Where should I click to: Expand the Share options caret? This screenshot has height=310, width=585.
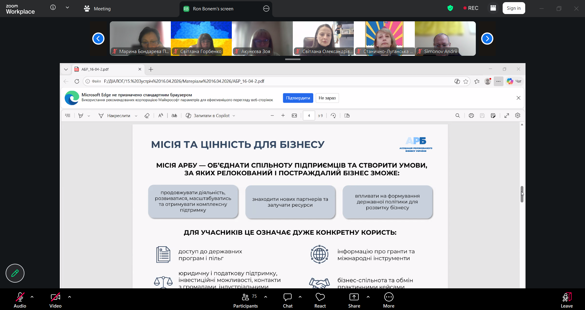click(368, 297)
